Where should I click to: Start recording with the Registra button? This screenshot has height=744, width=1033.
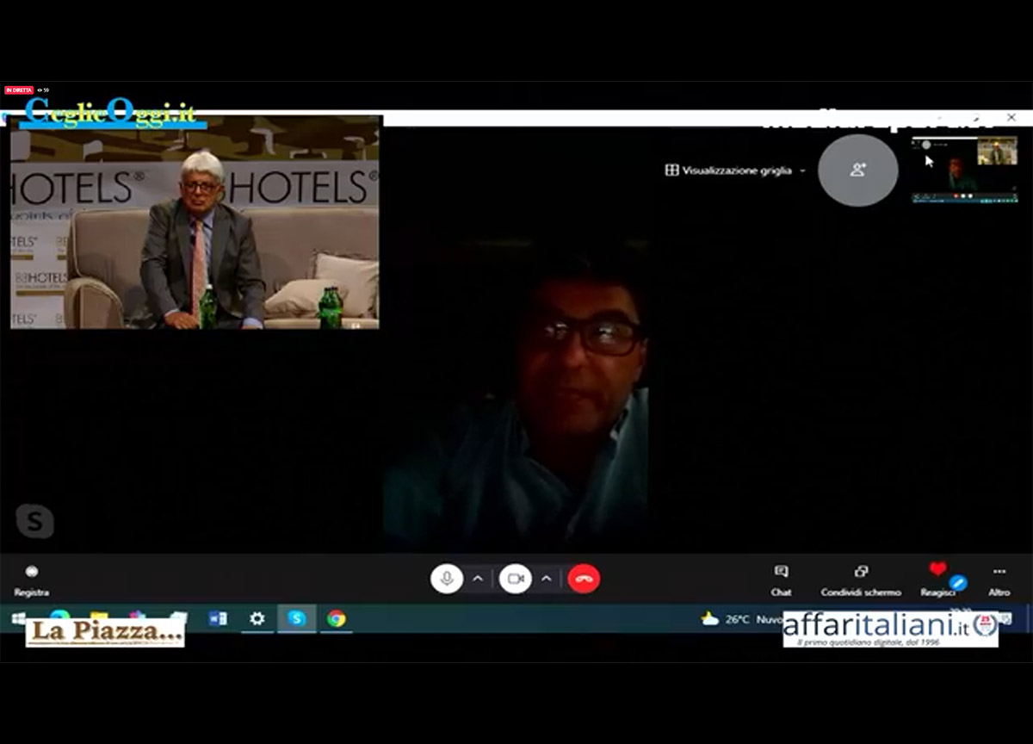32,580
